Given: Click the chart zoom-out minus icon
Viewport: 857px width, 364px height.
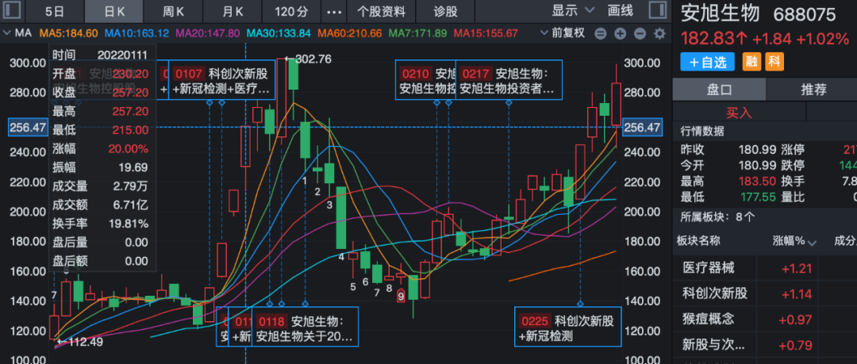Looking at the screenshot, I should point(600,34).
